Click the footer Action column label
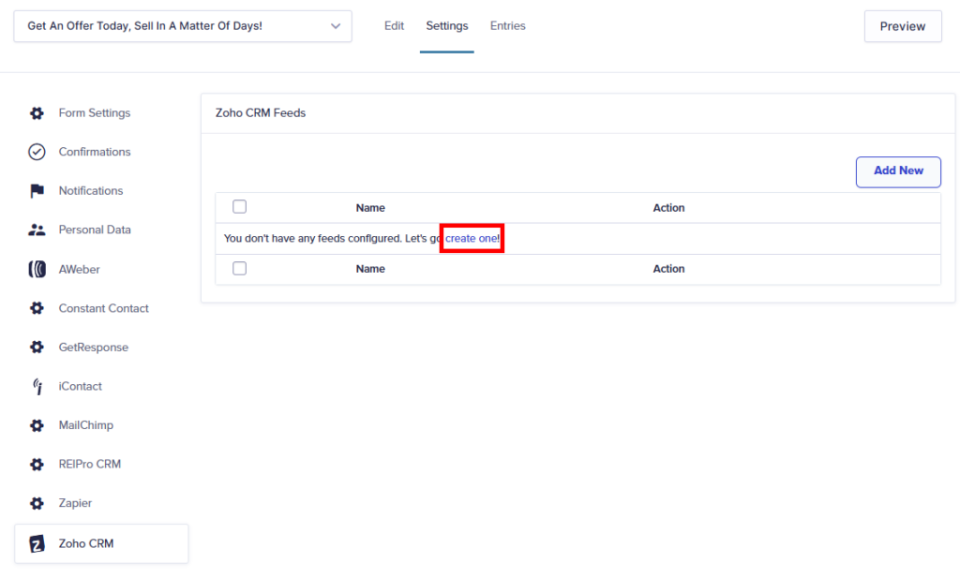 (x=668, y=269)
